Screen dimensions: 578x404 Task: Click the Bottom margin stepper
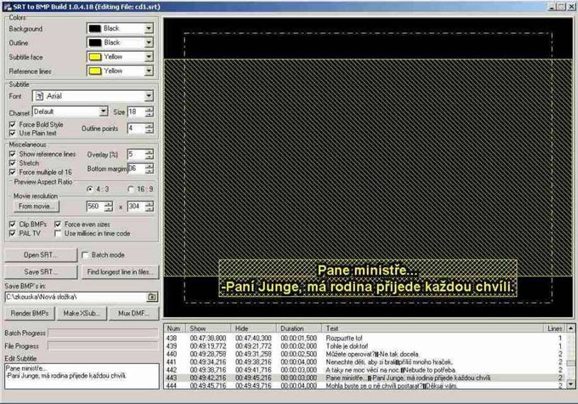[x=149, y=169]
